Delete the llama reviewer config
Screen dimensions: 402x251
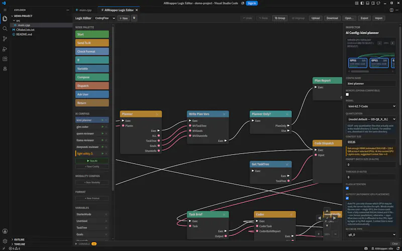coord(106,140)
